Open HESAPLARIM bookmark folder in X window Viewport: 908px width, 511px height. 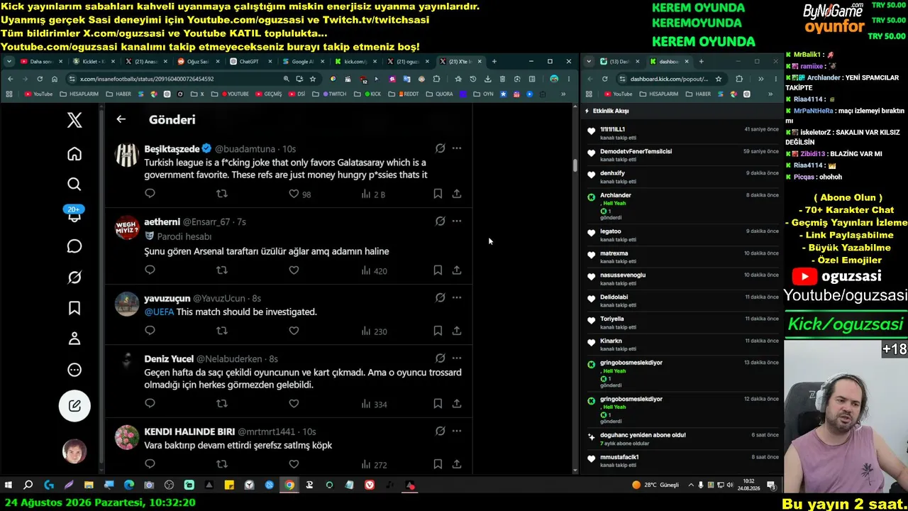79,94
